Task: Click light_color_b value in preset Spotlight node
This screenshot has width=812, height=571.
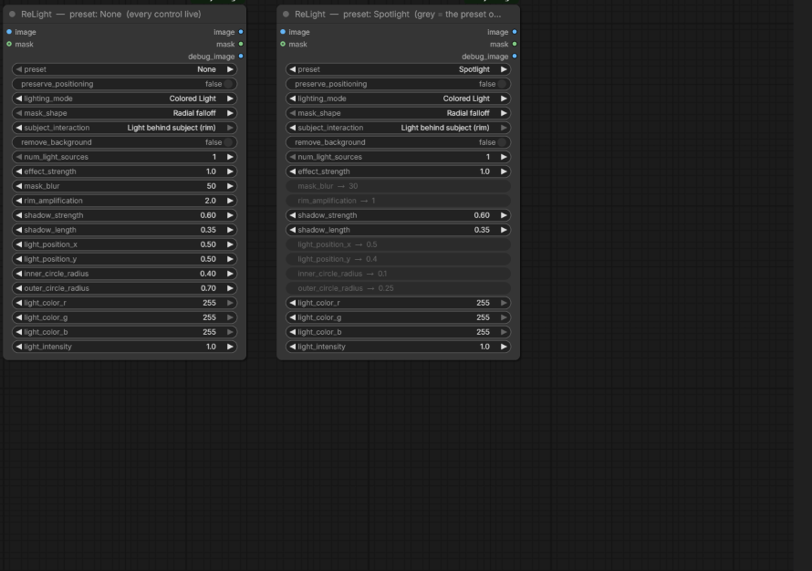Action: (483, 332)
